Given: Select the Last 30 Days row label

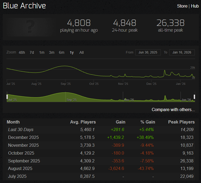Looking at the screenshot, I should 21,129.
